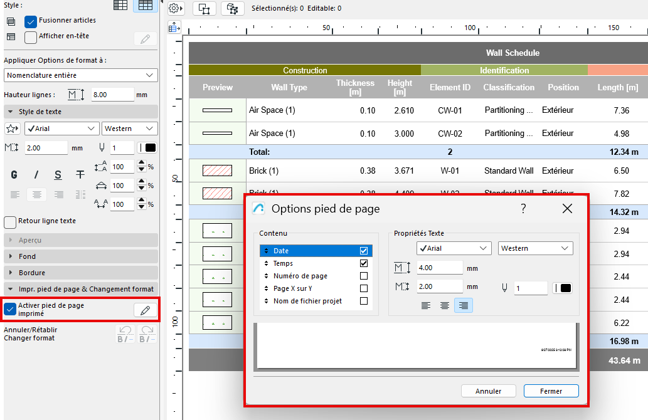Screen dimensions: 648x420
Task: Click the Annuler button
Action: click(488, 391)
